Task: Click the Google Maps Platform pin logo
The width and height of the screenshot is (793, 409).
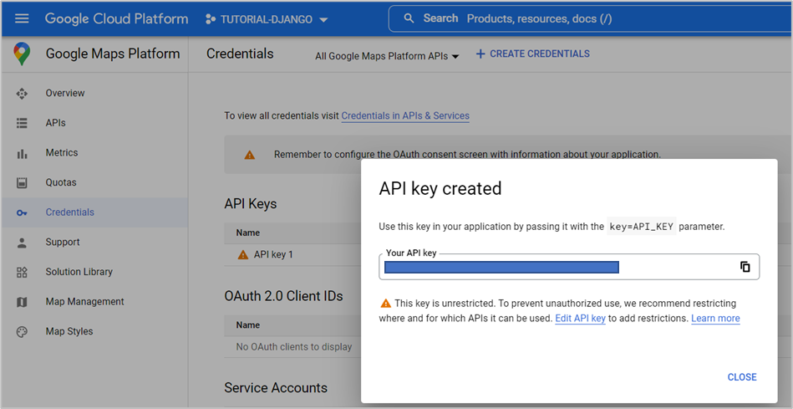Action: tap(22, 54)
